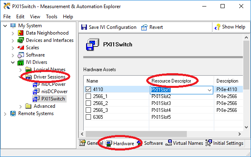Select the Scales icon in tree
The height and width of the screenshot is (157, 251).
click(x=21, y=48)
